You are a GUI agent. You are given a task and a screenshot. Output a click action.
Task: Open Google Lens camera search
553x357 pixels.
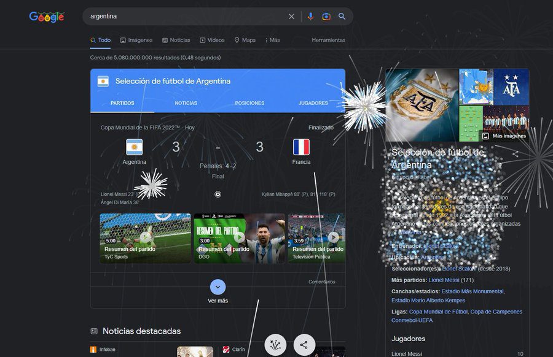click(326, 17)
